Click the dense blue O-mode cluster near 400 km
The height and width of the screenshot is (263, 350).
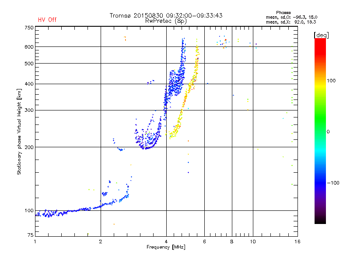176,84
